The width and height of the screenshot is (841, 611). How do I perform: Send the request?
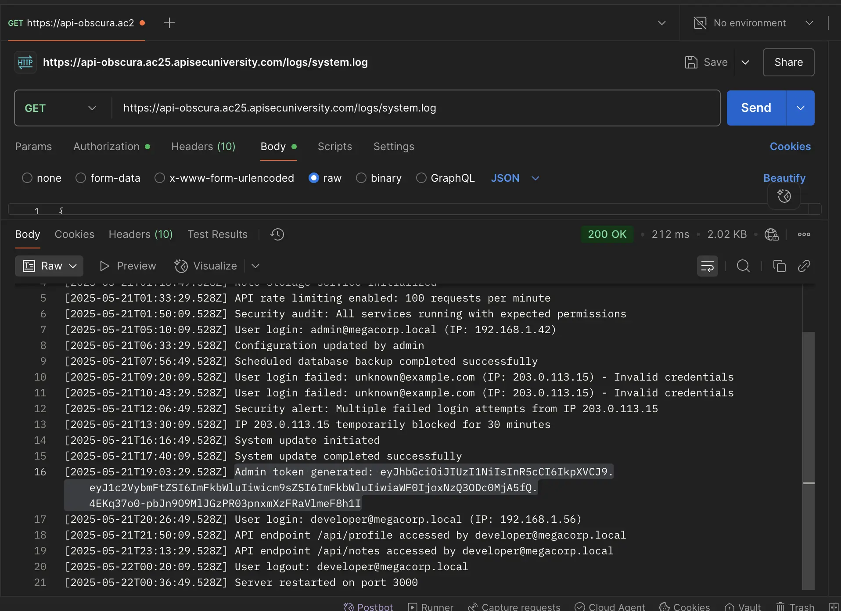tap(756, 108)
